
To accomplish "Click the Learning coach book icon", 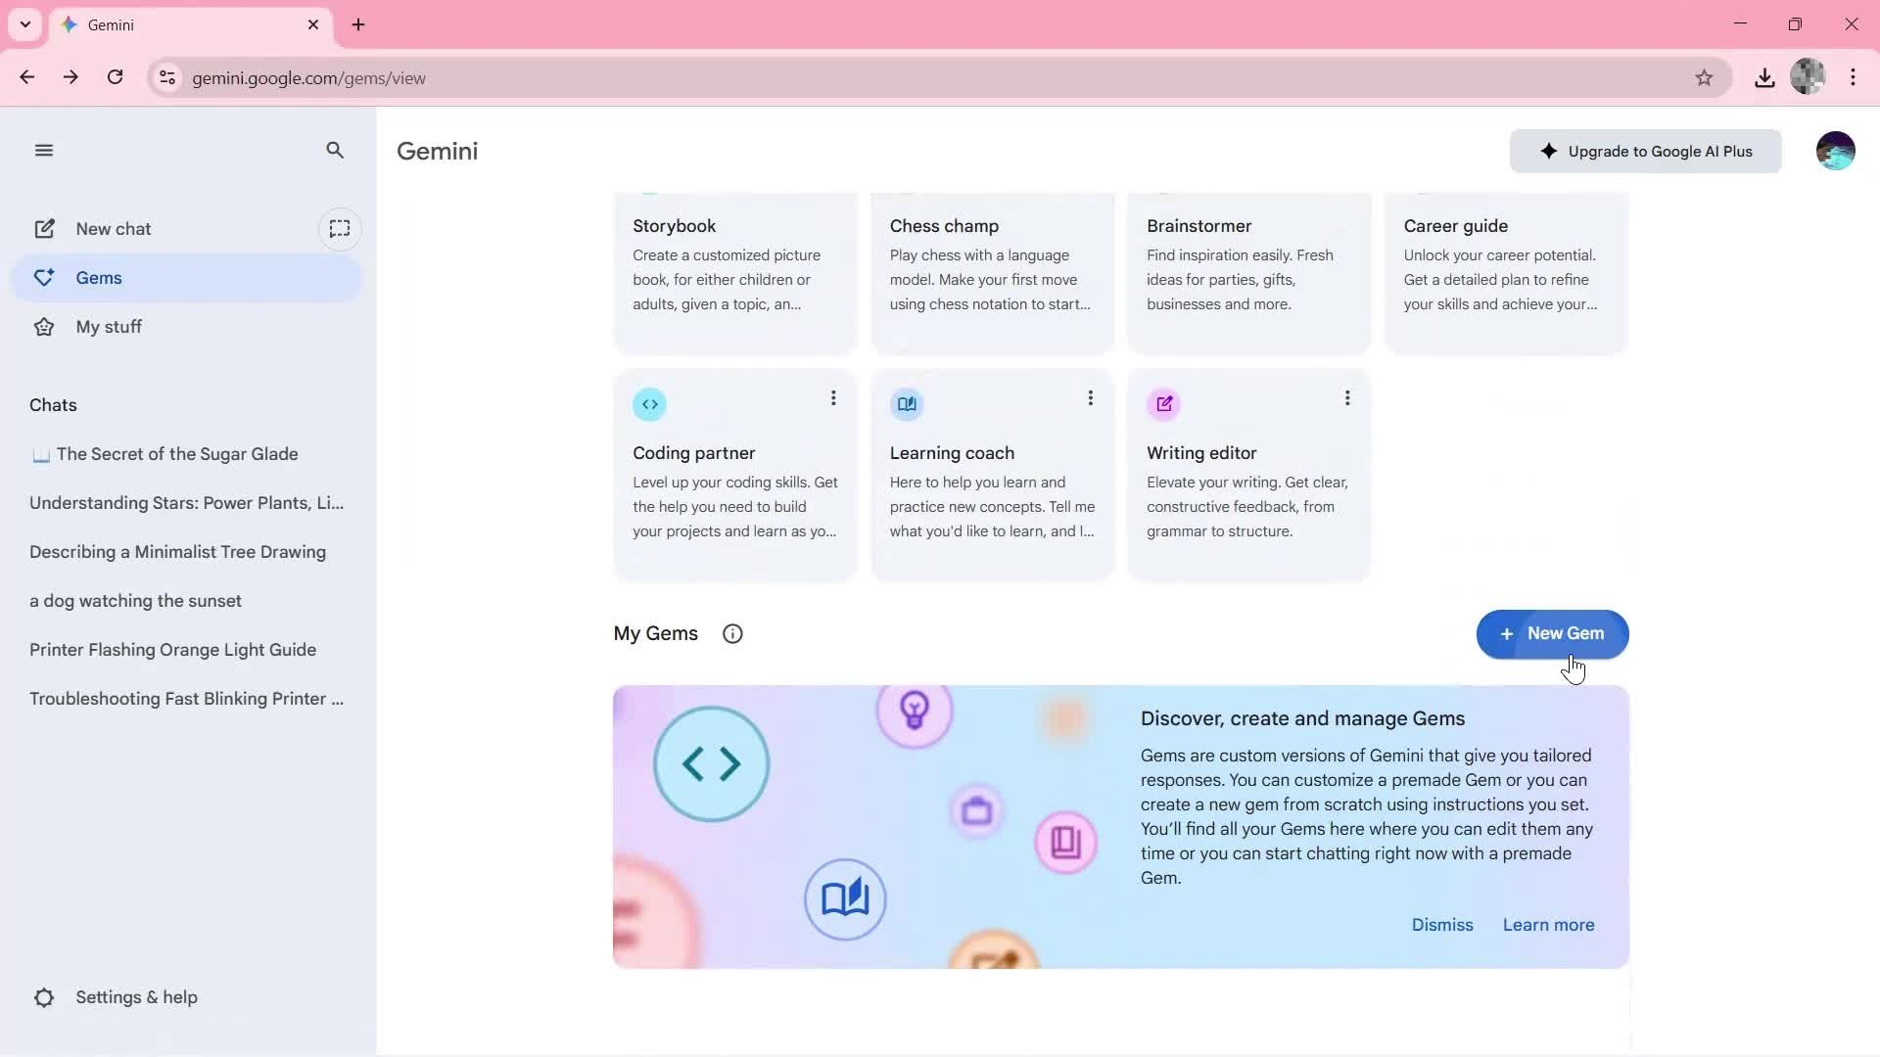I will [907, 403].
